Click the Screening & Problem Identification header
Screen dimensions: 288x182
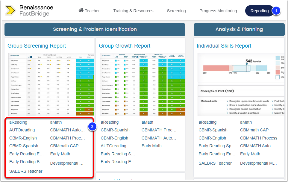[x=95, y=29]
